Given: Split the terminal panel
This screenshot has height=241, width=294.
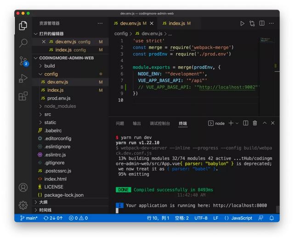Looking at the screenshot, I should [245, 123].
